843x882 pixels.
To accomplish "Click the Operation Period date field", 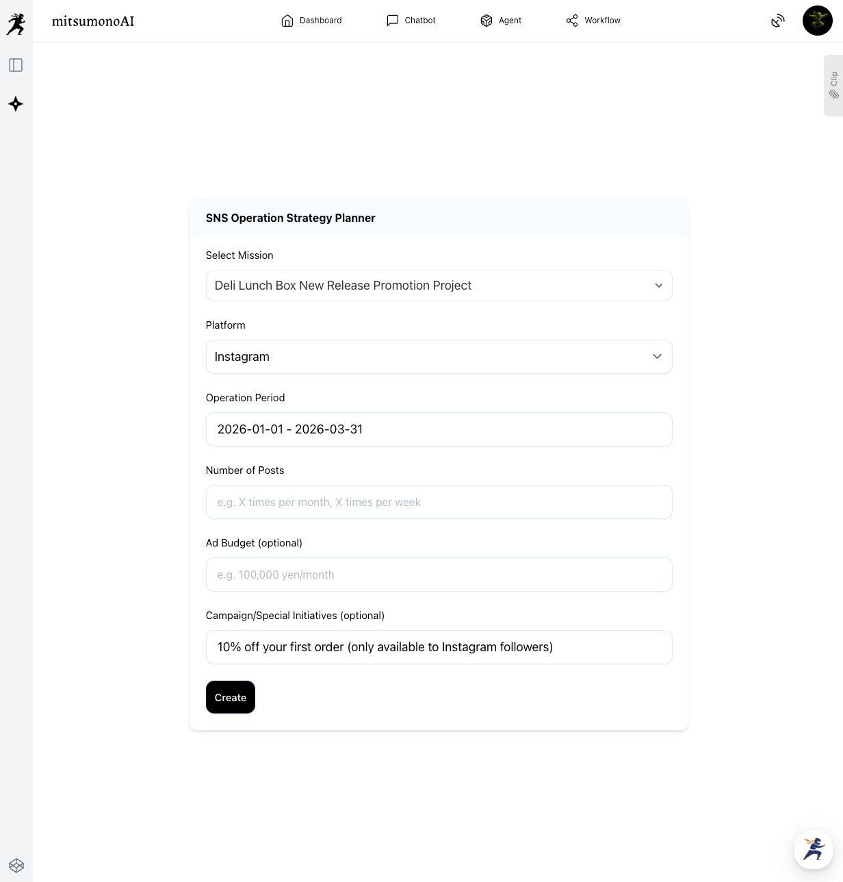I will click(439, 429).
